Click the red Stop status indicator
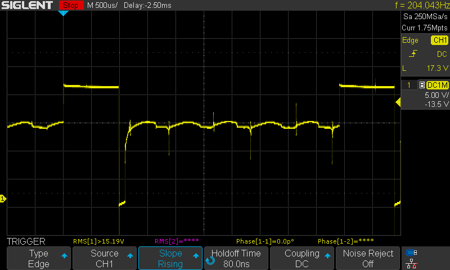The width and height of the screenshot is (450, 270). (x=71, y=5)
